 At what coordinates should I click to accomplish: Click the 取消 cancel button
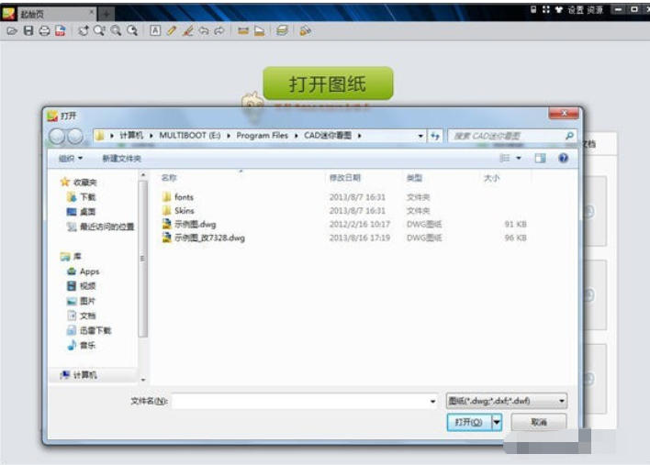(539, 422)
